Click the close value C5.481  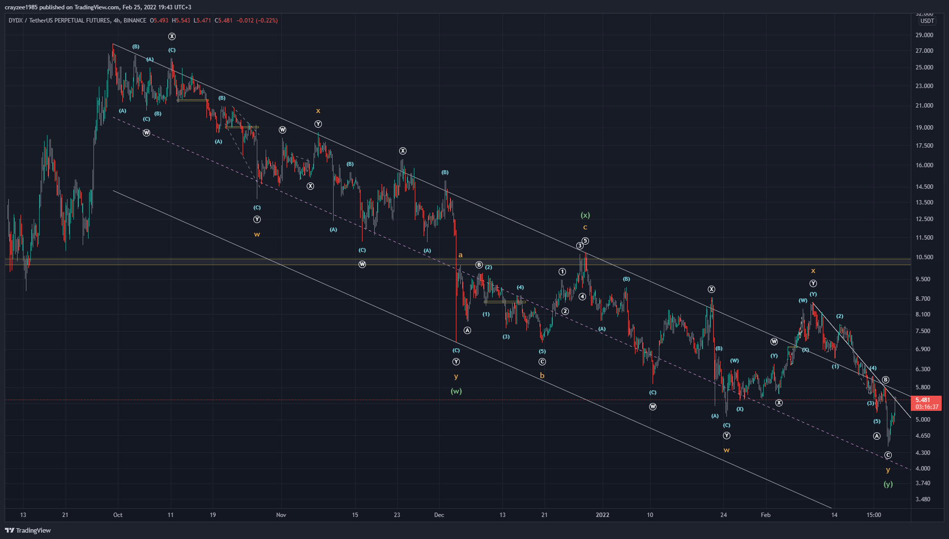pos(224,21)
